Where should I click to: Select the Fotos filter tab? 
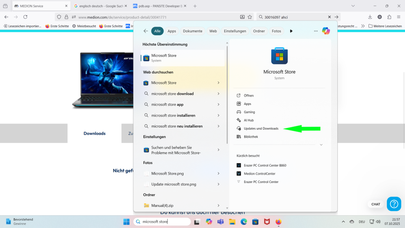point(276,31)
